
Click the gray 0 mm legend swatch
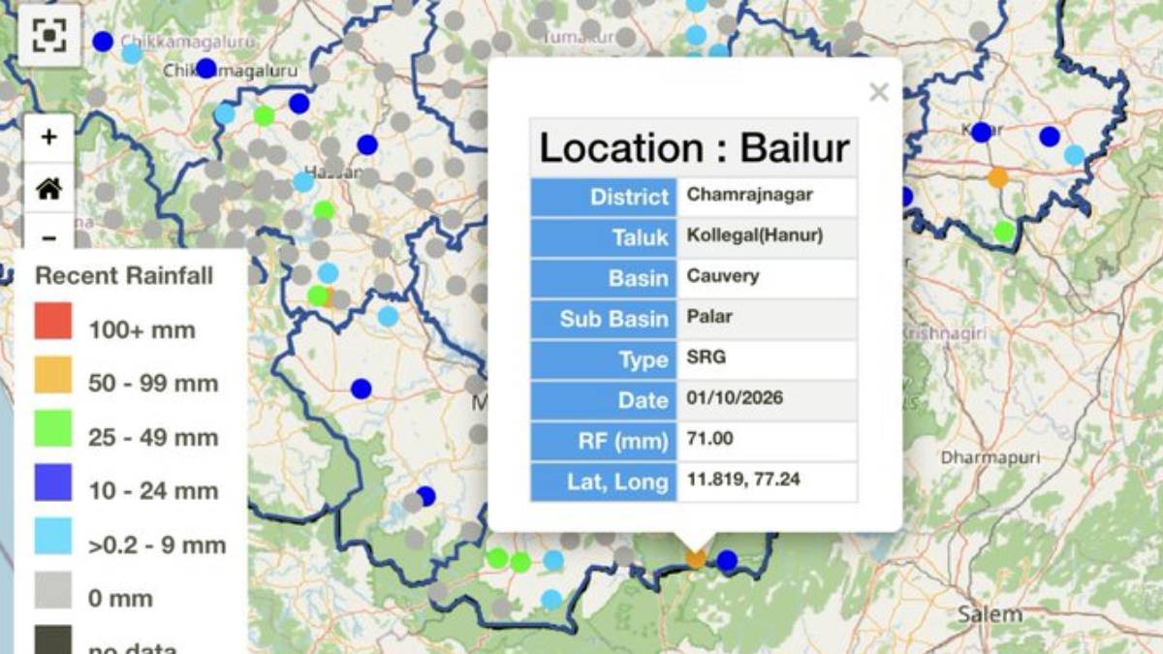53,590
